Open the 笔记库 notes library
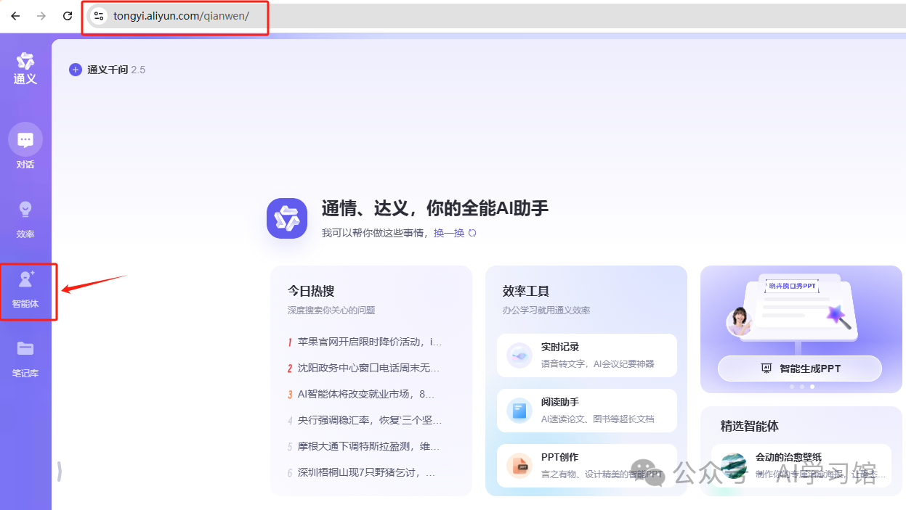This screenshot has height=510, width=906. (x=25, y=355)
